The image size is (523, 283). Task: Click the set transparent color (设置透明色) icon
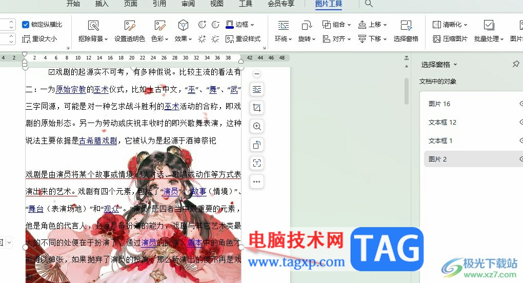[129, 26]
